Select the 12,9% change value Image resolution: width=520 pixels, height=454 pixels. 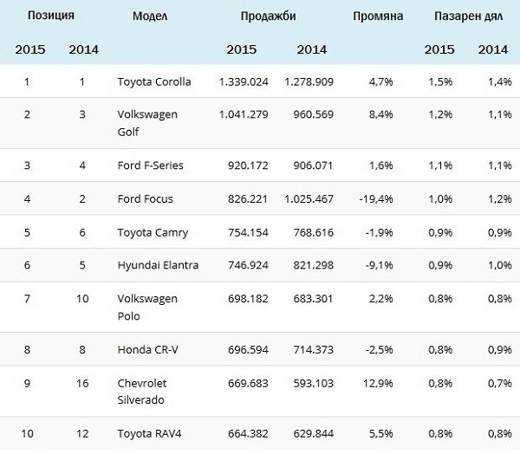click(x=380, y=382)
